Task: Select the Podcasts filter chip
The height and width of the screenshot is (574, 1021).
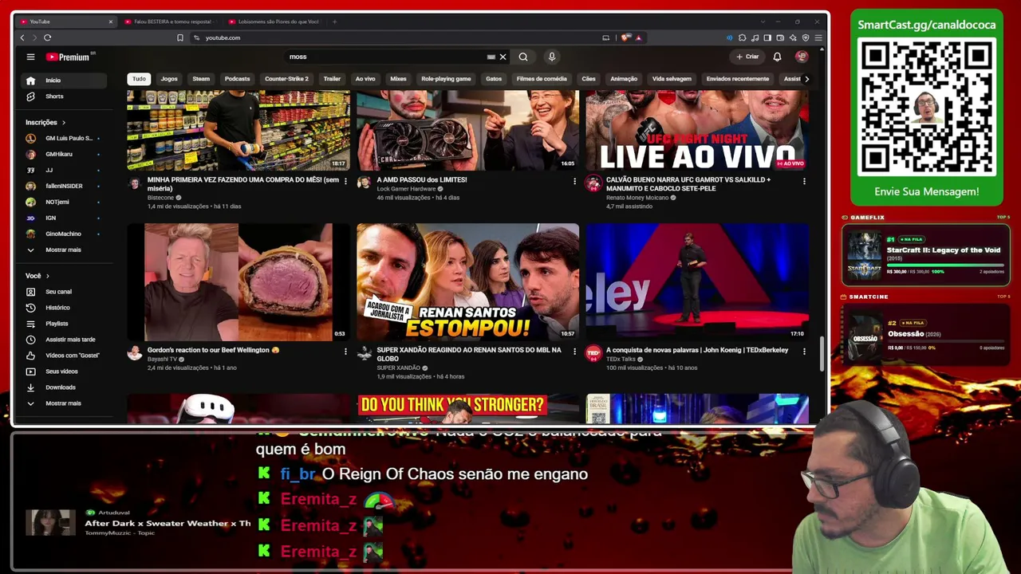Action: click(237, 79)
